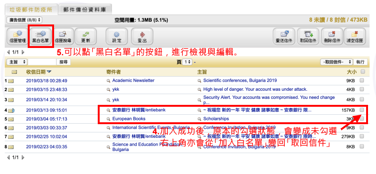376x174 pixels.
Task: Click envelope icon of row 2 from ykk
Action: pos(10,90)
